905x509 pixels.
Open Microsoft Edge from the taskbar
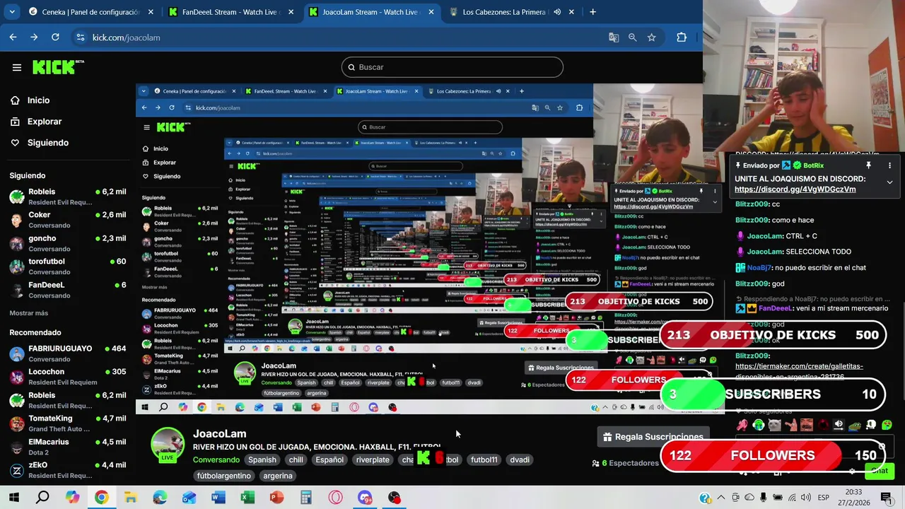160,498
